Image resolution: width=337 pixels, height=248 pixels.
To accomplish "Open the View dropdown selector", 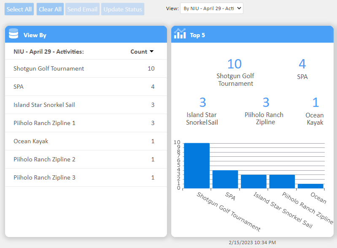I will (x=211, y=8).
